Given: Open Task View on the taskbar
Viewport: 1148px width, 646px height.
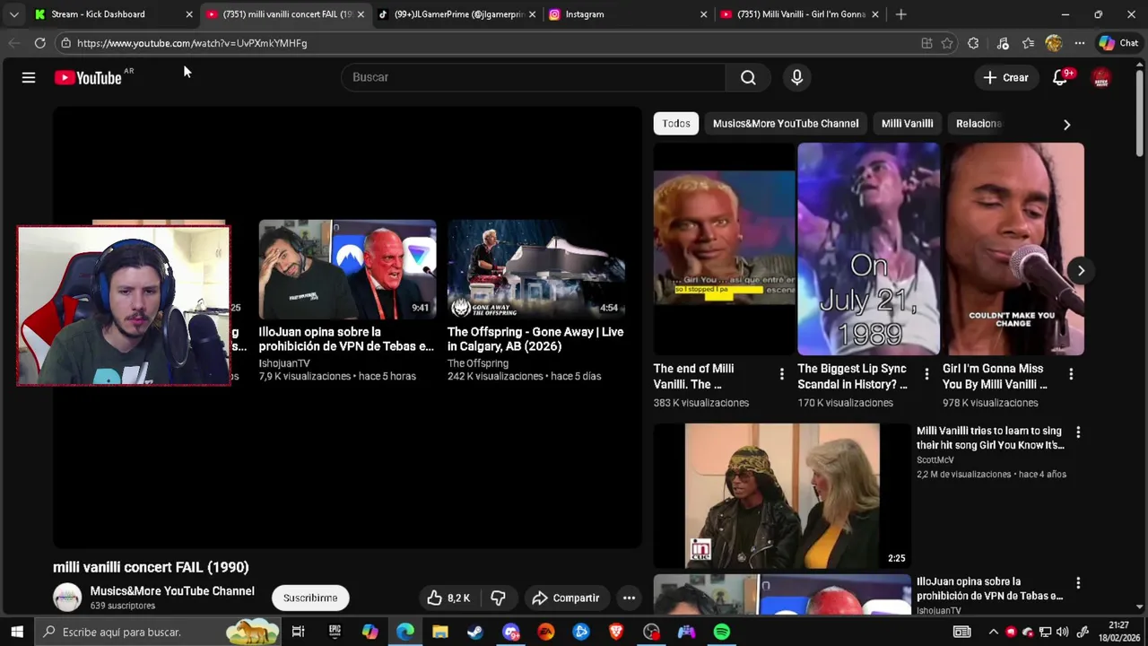Looking at the screenshot, I should pyautogui.click(x=299, y=632).
